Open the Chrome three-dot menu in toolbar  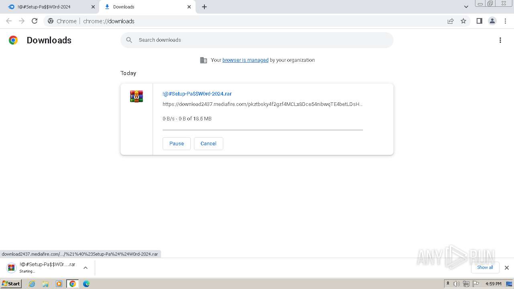click(x=505, y=21)
